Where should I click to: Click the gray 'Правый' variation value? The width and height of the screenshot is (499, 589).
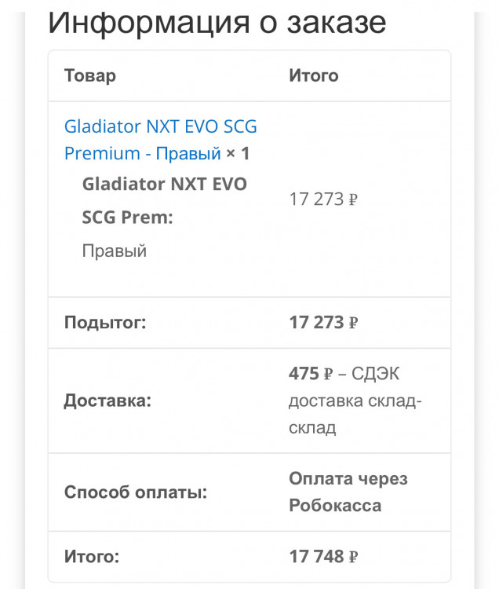click(x=115, y=251)
